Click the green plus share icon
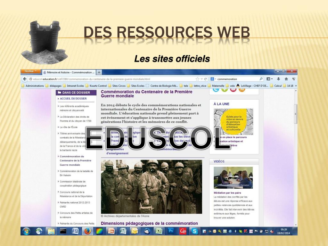The height and width of the screenshot is (246, 328). click(x=225, y=90)
